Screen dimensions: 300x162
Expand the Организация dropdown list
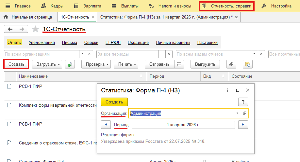click(237, 113)
